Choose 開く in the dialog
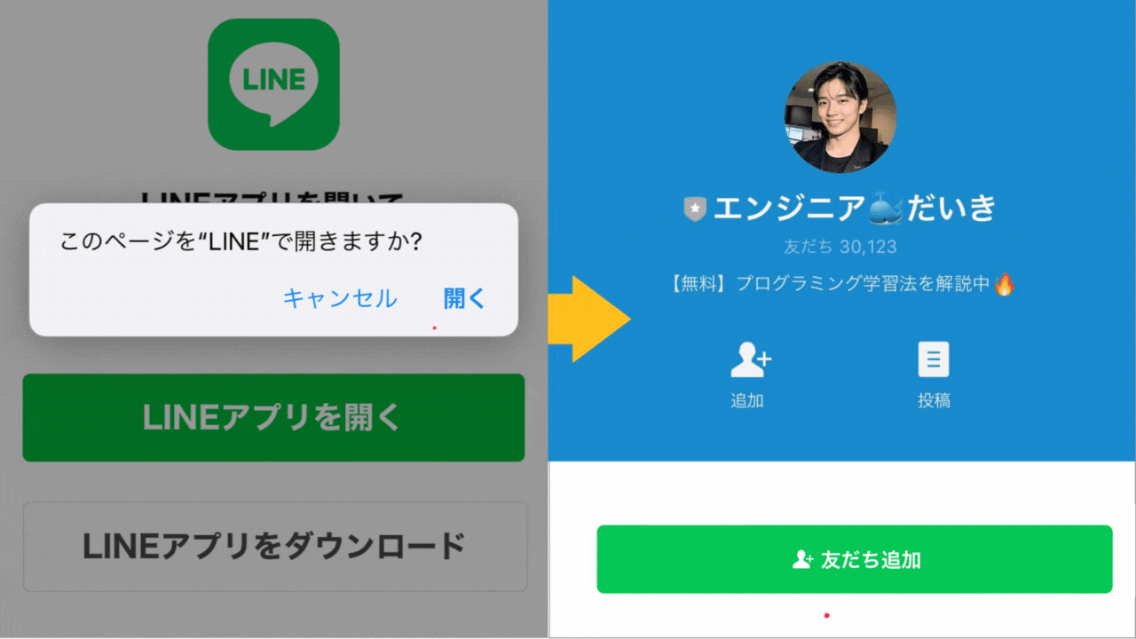This screenshot has width=1136, height=639. [465, 298]
